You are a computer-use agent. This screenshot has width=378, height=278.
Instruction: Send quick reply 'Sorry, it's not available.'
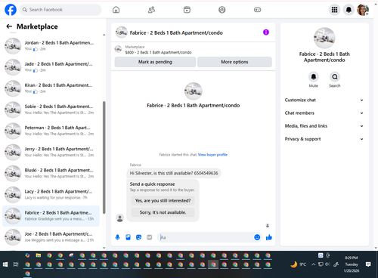163,212
